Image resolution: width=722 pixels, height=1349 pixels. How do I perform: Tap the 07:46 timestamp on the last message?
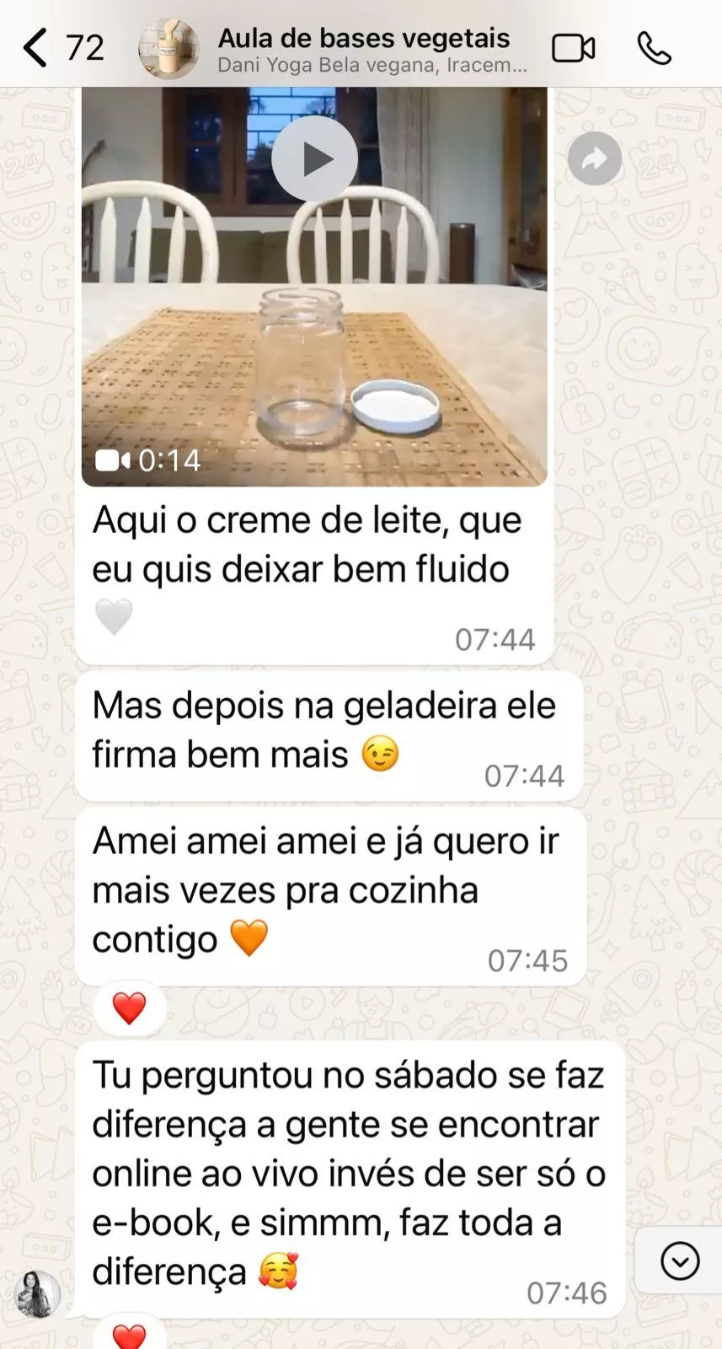566,1293
